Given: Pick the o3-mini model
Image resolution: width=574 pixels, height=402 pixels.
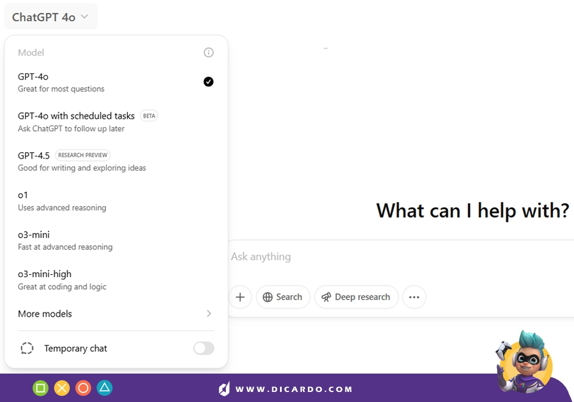Looking at the screenshot, I should (x=116, y=240).
